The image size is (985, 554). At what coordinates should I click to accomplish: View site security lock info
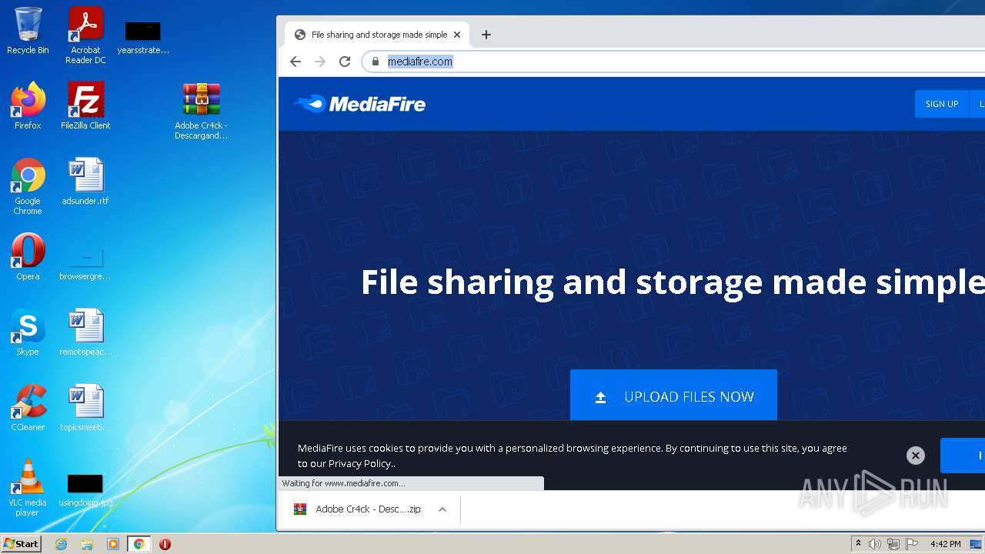pyautogui.click(x=376, y=62)
